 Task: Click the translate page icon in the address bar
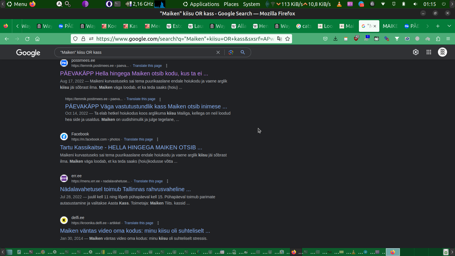280,39
